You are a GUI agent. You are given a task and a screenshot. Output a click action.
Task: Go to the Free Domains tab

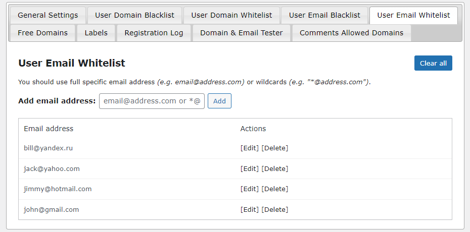click(42, 33)
